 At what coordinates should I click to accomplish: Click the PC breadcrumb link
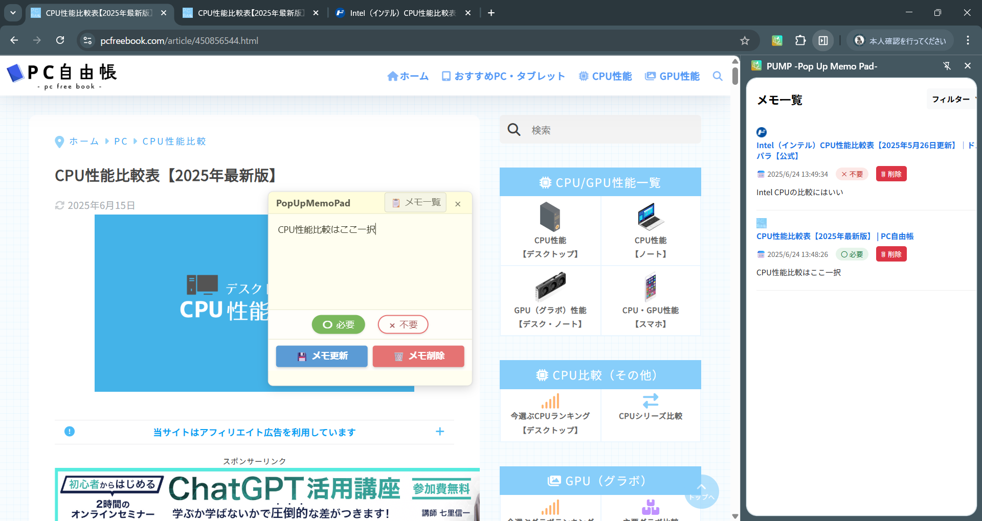click(121, 141)
